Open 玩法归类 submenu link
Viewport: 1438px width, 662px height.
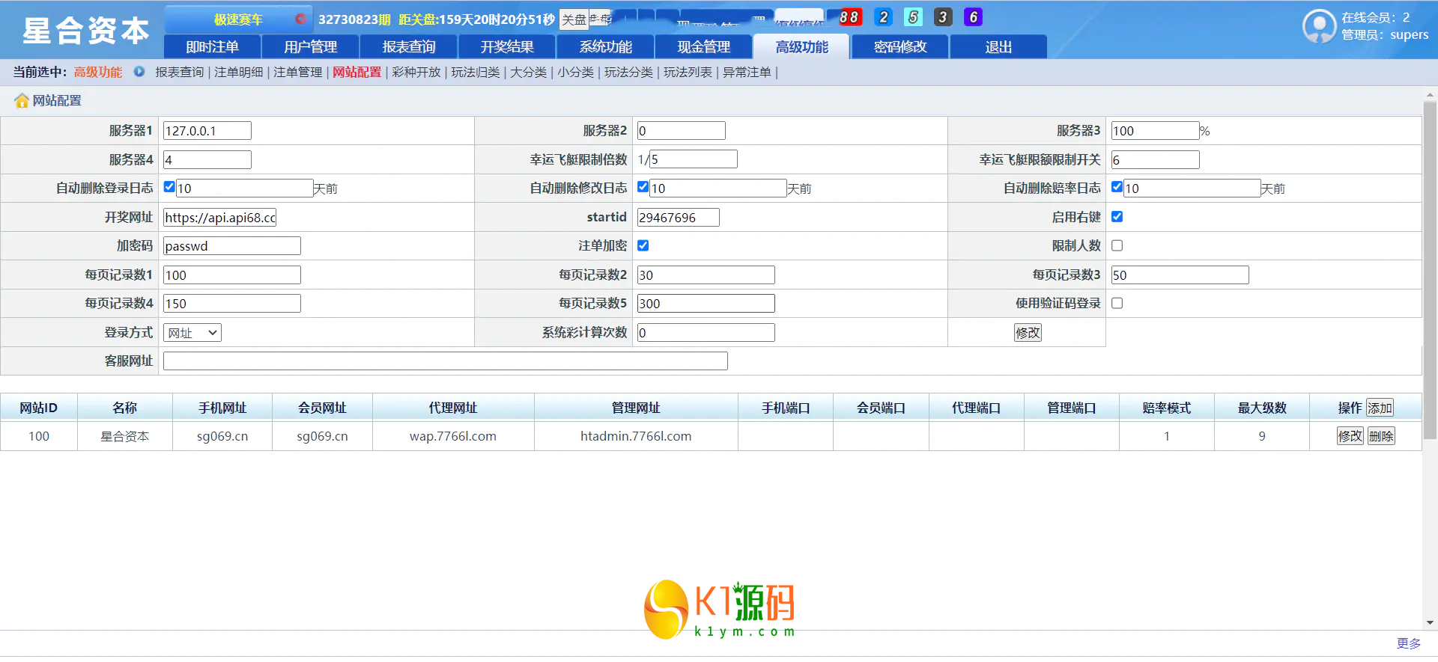point(476,73)
